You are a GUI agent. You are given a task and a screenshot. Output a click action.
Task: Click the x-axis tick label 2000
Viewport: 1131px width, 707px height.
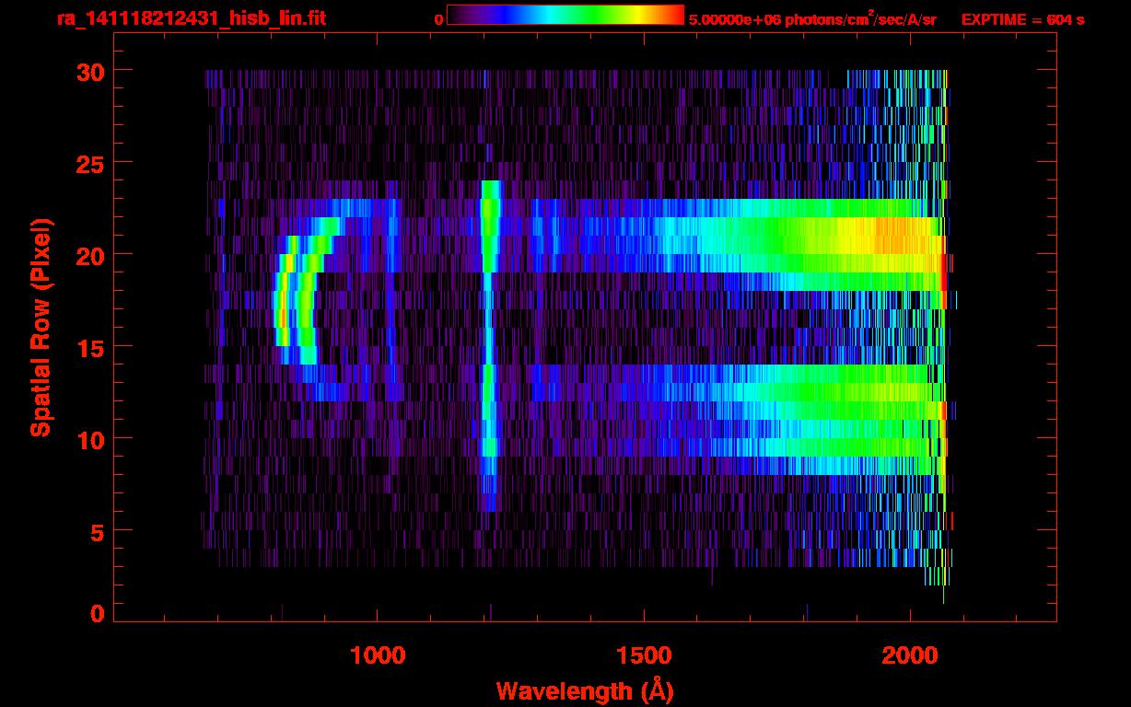click(x=910, y=655)
